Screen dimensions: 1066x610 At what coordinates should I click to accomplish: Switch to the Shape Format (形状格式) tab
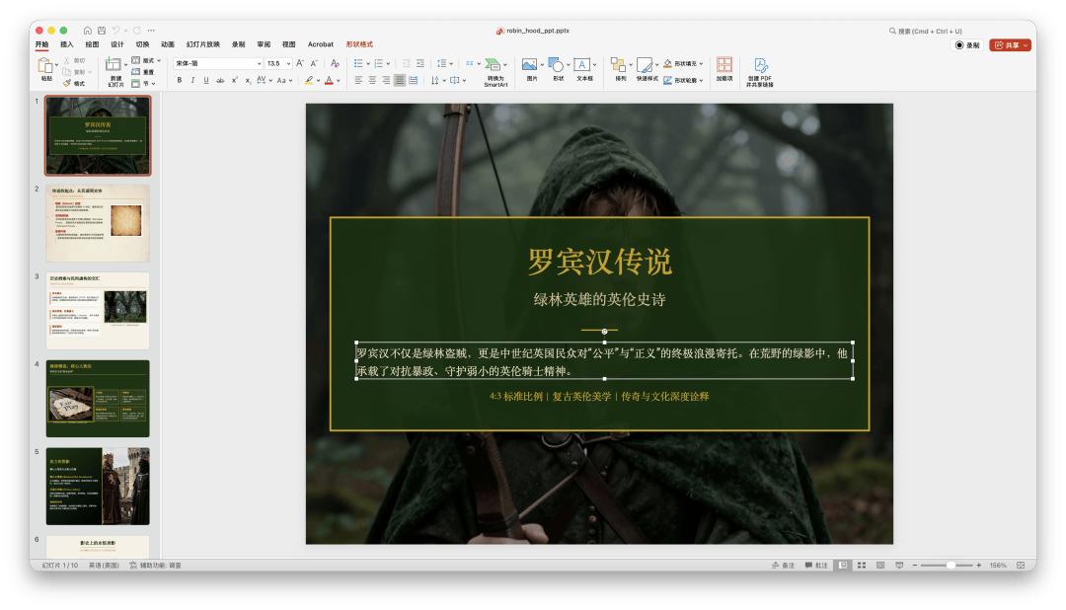[x=359, y=43]
